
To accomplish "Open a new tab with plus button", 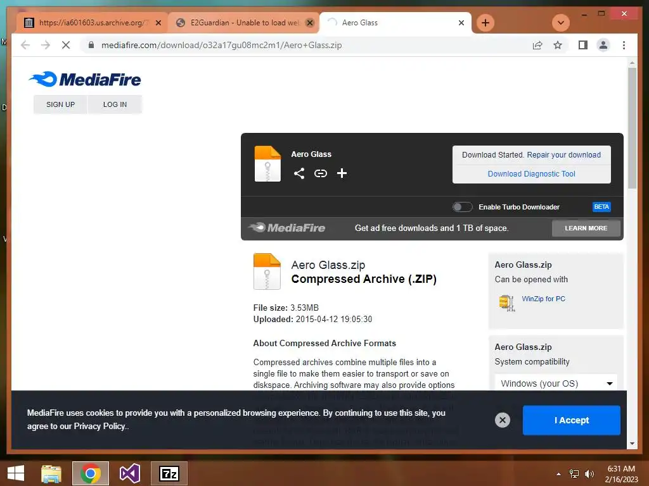I will click(x=485, y=23).
